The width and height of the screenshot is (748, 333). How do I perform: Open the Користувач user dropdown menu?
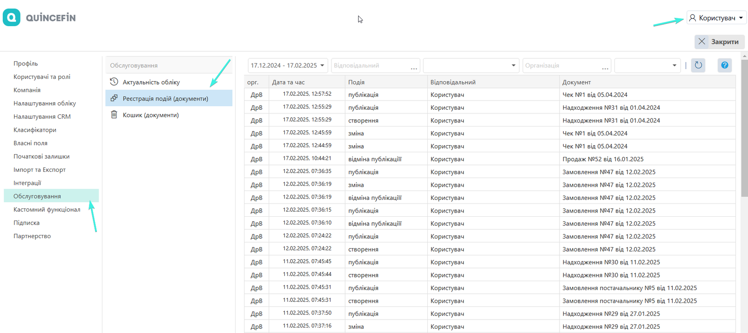[716, 18]
